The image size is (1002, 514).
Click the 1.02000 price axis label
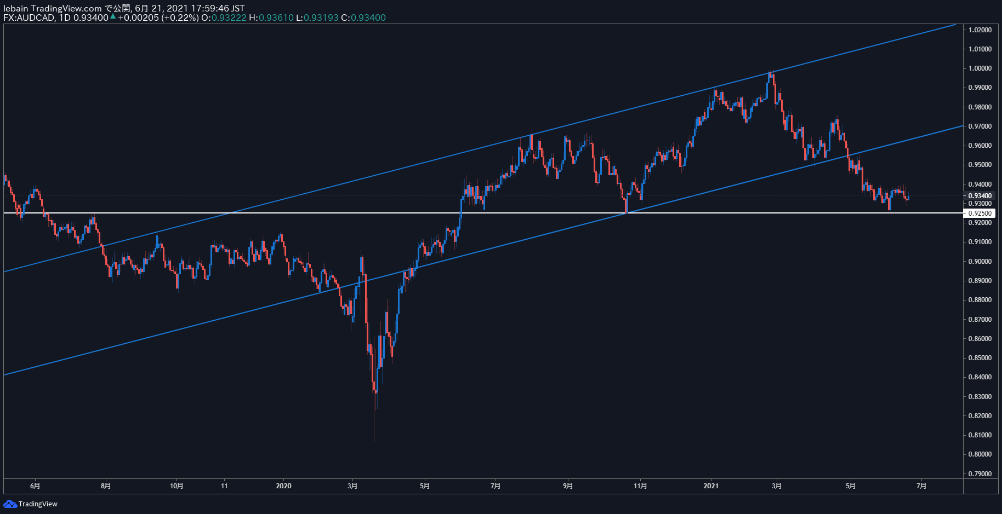980,30
